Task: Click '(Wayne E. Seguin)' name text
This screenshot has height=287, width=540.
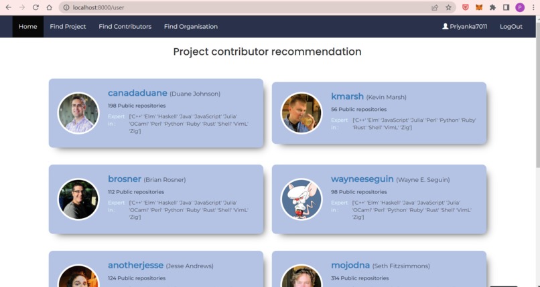Action: click(x=423, y=180)
